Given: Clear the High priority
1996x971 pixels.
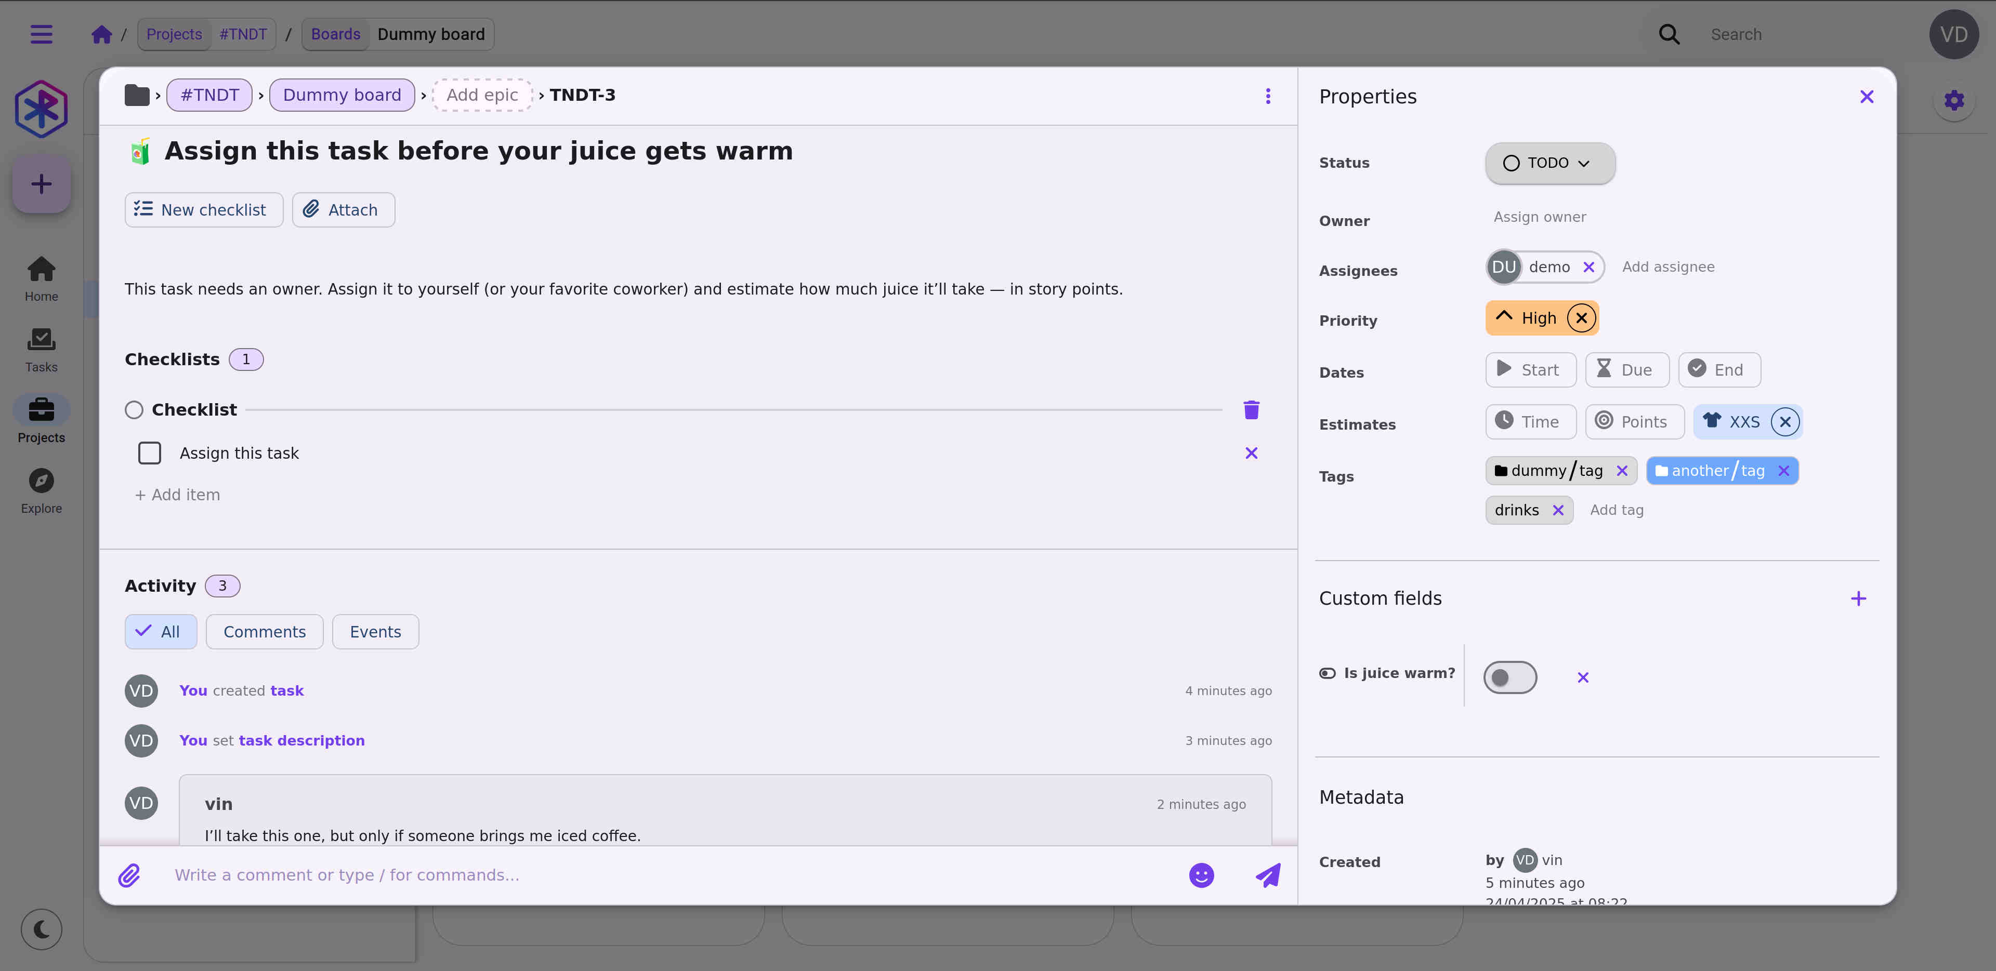Looking at the screenshot, I should [1581, 318].
